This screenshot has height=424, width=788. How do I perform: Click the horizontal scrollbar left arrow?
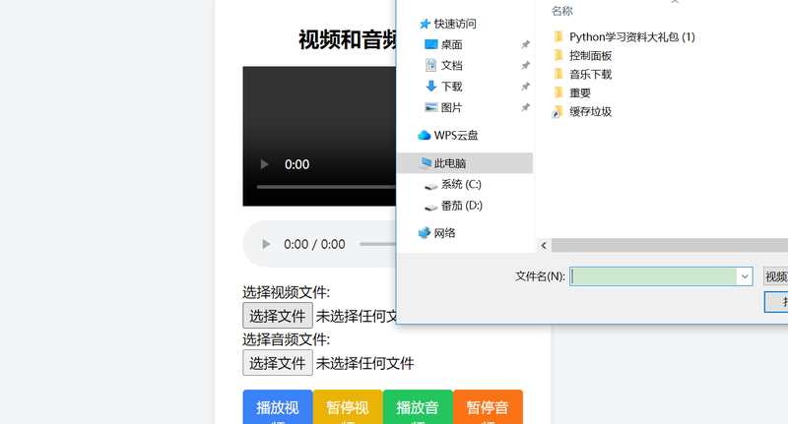tap(544, 245)
